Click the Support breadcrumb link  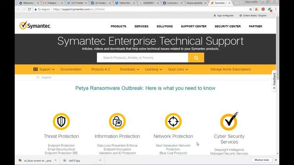pyautogui.click(x=46, y=77)
